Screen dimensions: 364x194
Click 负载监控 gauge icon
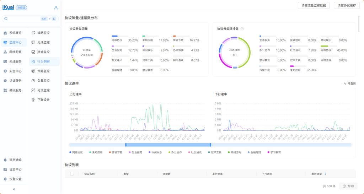(x=33, y=81)
